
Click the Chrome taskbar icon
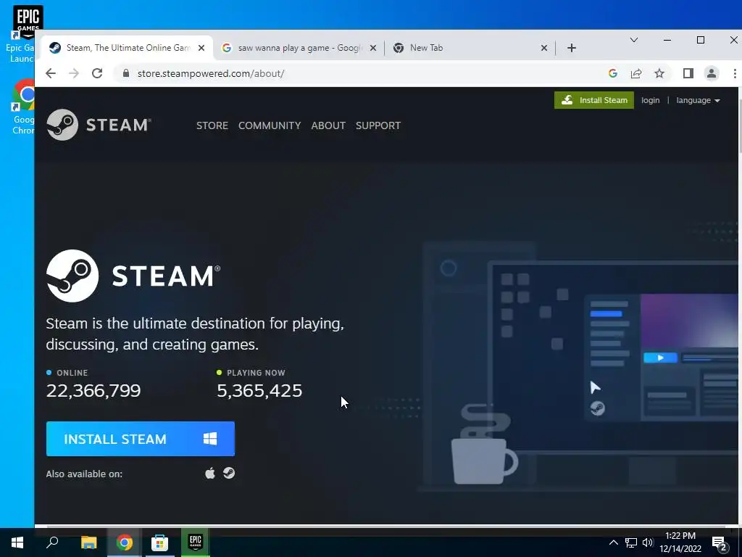point(124,542)
